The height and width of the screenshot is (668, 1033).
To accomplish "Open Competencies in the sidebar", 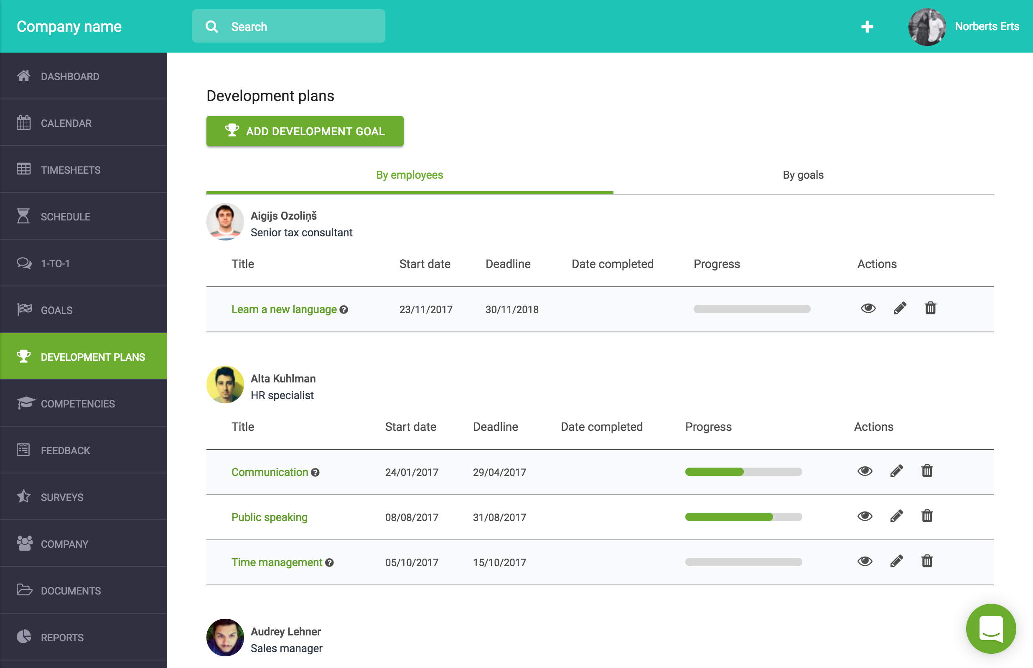I will 83,403.
